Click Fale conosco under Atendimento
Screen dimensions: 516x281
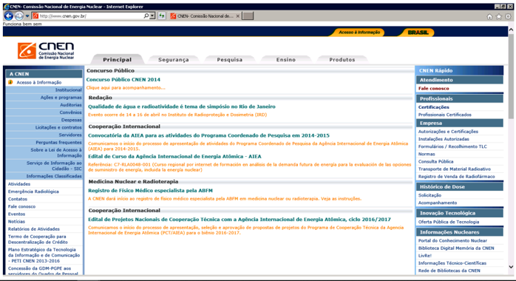(x=433, y=89)
